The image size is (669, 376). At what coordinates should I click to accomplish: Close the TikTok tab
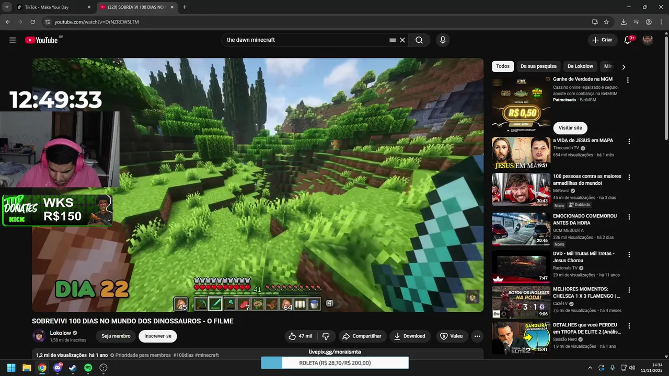(89, 7)
